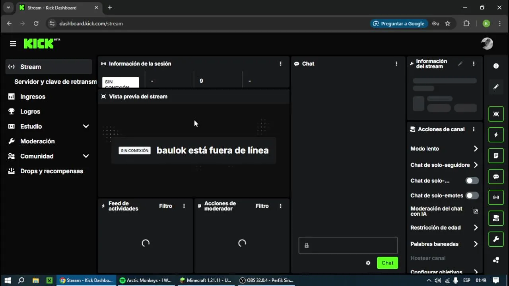Click the Chrome profile B avatar
This screenshot has width=509, height=286.
point(486,23)
